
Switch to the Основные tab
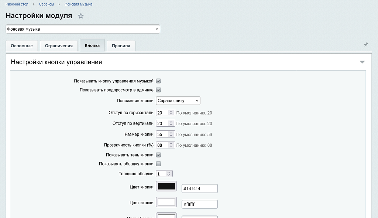pos(22,46)
